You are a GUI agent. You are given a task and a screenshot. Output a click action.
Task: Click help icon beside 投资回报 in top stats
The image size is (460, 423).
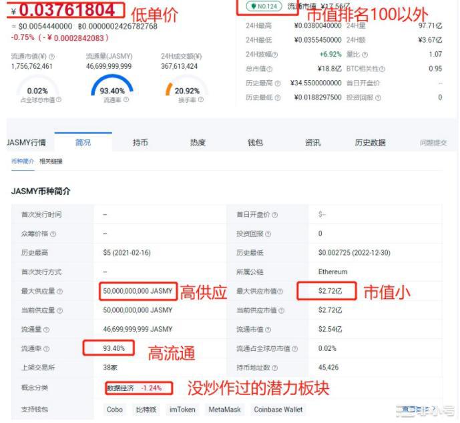tap(378, 97)
